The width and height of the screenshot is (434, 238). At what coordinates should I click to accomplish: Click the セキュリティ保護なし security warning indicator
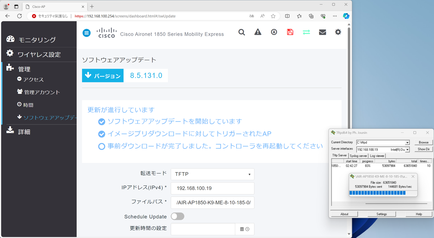50,16
